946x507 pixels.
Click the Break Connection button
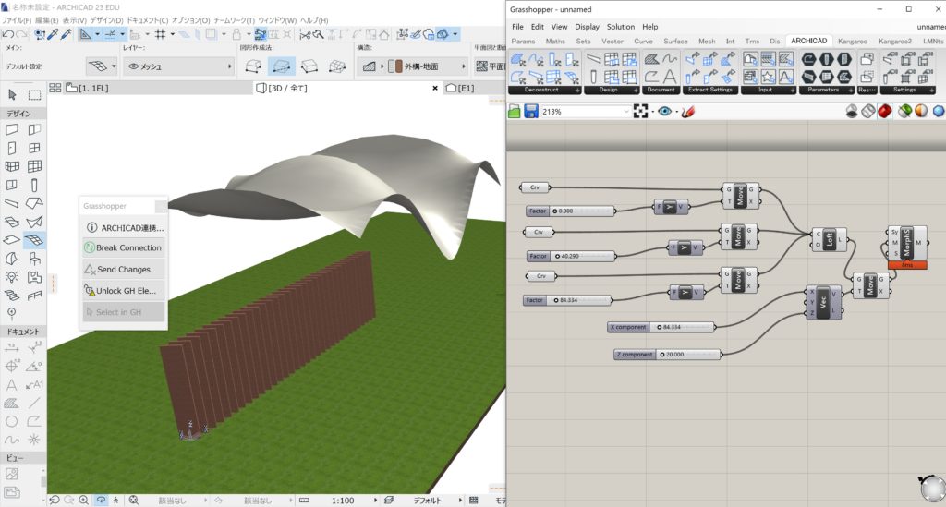coord(124,247)
